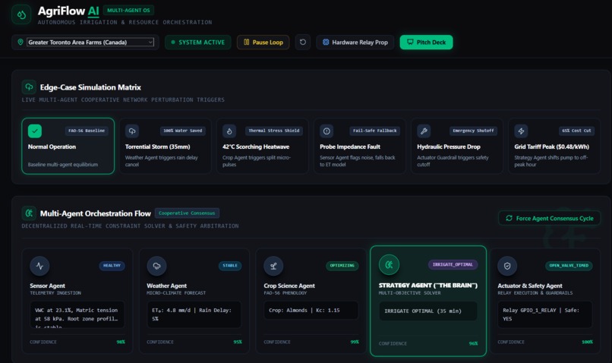The width and height of the screenshot is (612, 363).
Task: Click the Crop Science Agent card title
Action: tap(289, 286)
